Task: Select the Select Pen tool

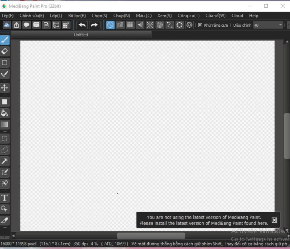Action: pos(5,173)
